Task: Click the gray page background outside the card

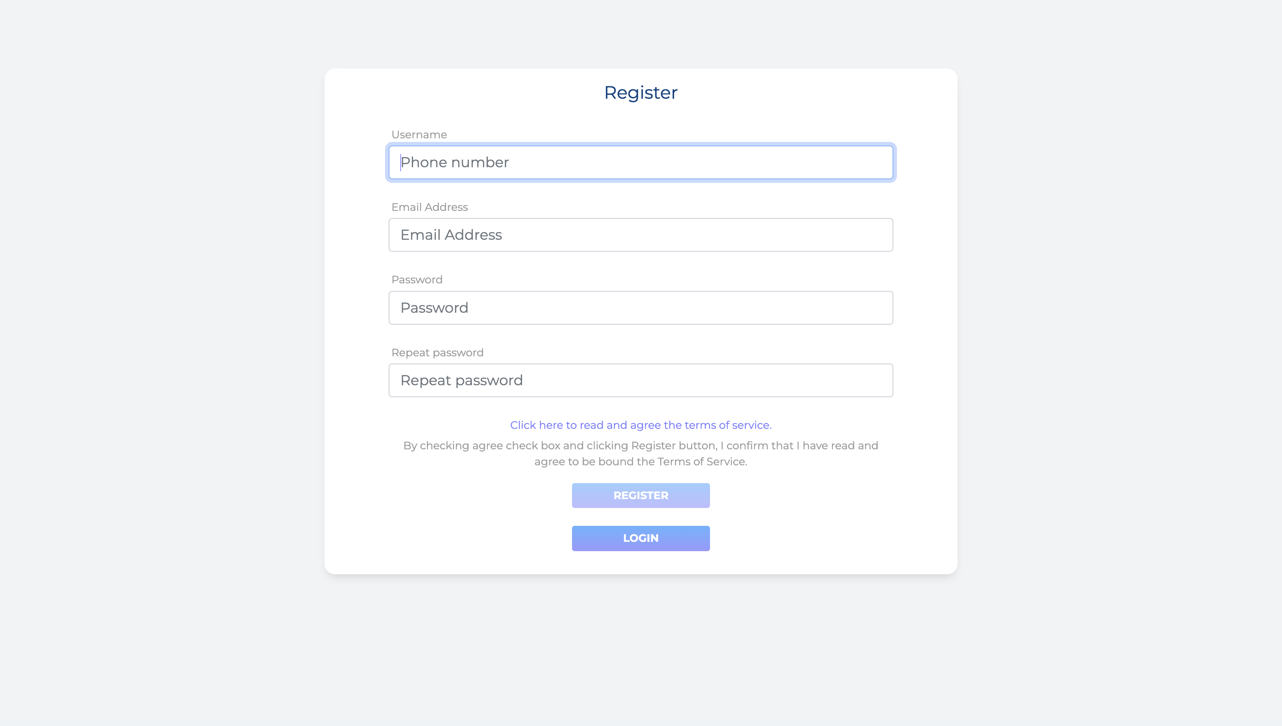Action: (150, 349)
